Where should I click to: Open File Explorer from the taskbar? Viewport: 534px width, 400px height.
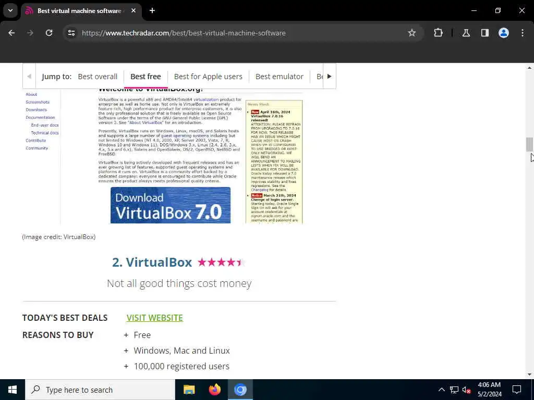(189, 390)
